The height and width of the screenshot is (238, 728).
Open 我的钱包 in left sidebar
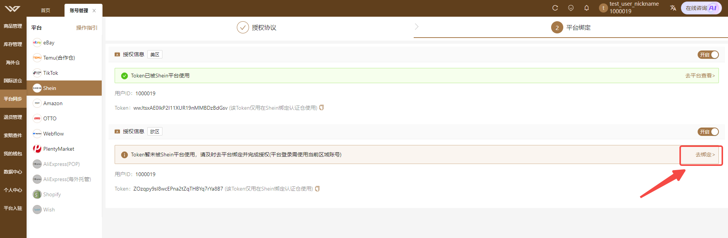point(13,154)
